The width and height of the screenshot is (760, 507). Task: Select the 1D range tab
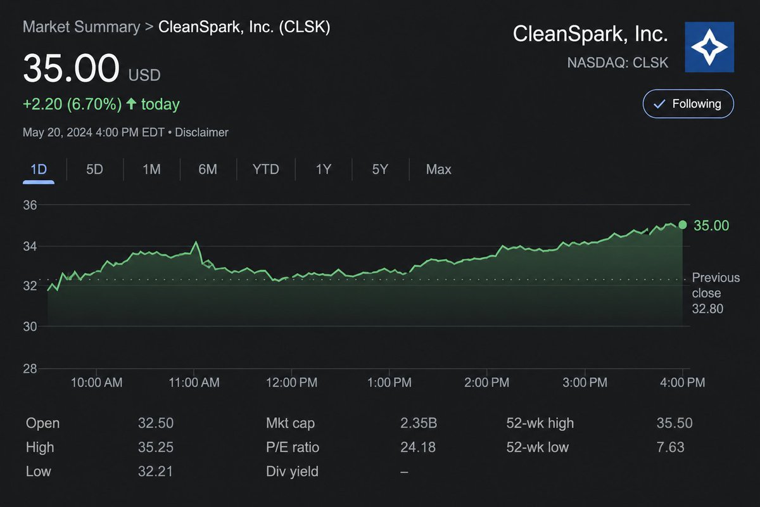39,170
